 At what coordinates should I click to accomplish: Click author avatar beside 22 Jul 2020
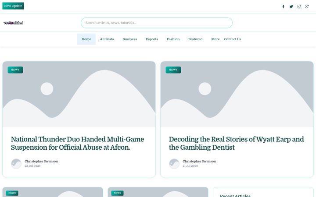pos(16,164)
